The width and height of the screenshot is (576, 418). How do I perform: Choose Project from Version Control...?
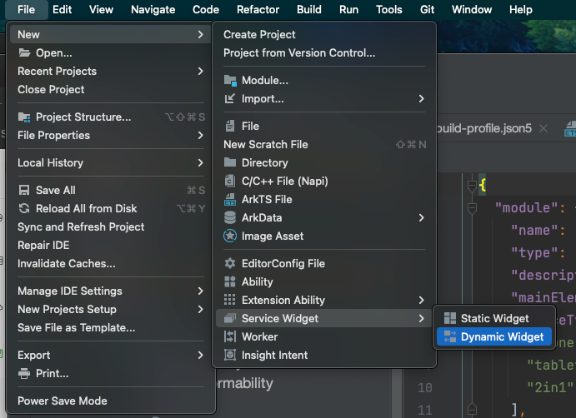coord(324,52)
